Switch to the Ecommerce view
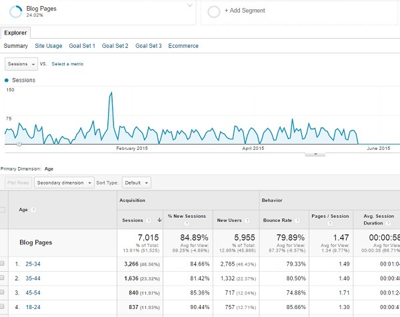Viewport: 400px width, 317px height. [183, 46]
